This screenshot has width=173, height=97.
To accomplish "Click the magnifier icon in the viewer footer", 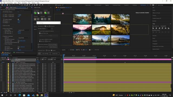I will [x=82, y=50].
